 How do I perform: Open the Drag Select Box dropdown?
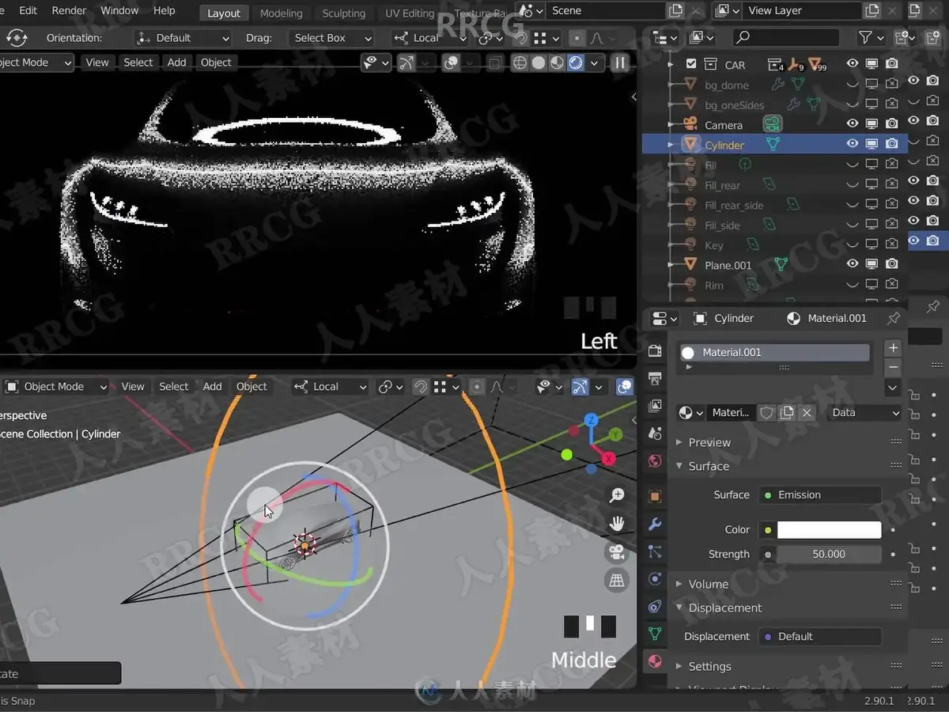coord(331,38)
